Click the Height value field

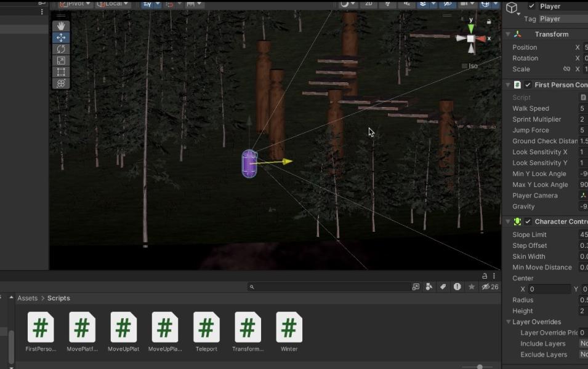(584, 311)
